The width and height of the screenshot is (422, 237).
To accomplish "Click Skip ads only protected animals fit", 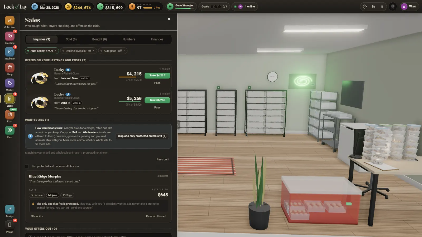I will [142, 136].
